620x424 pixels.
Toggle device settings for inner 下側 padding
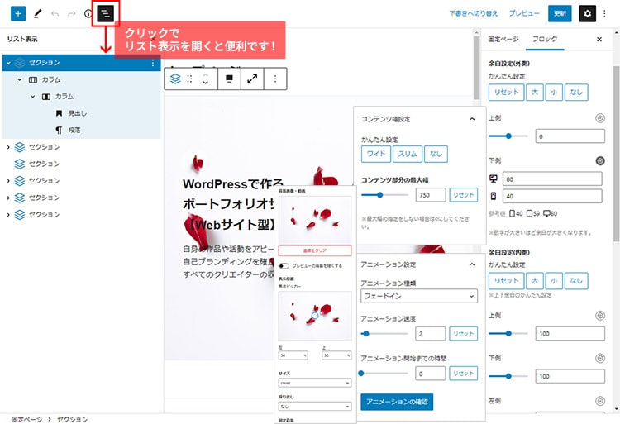pyautogui.click(x=600, y=358)
